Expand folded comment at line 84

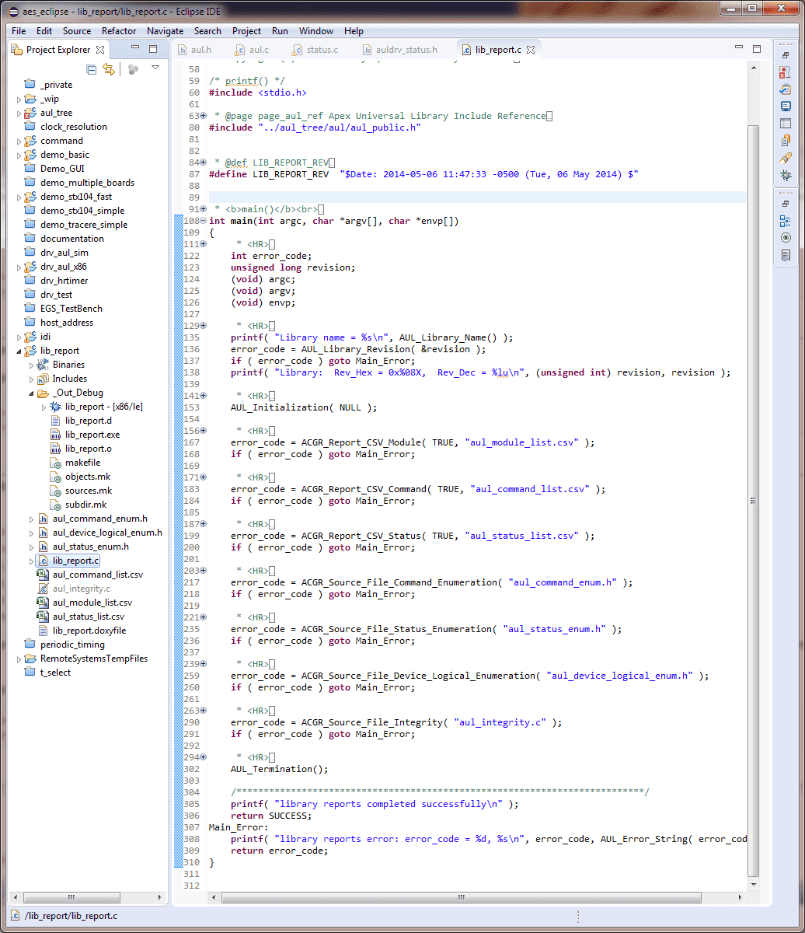pyautogui.click(x=203, y=162)
